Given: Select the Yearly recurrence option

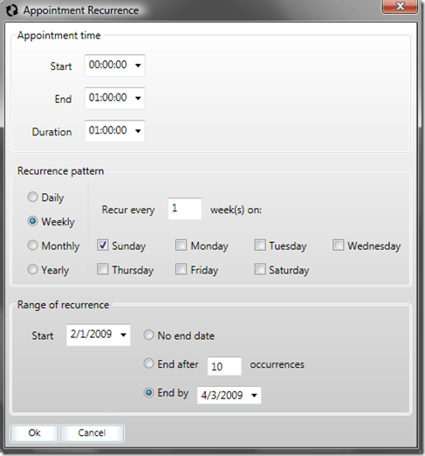Looking at the screenshot, I should (32, 269).
